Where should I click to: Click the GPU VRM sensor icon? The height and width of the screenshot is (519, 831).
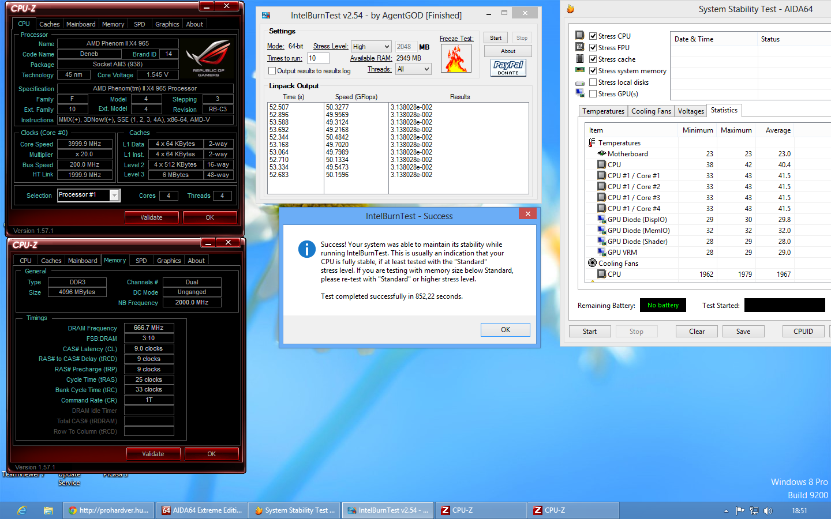(602, 252)
